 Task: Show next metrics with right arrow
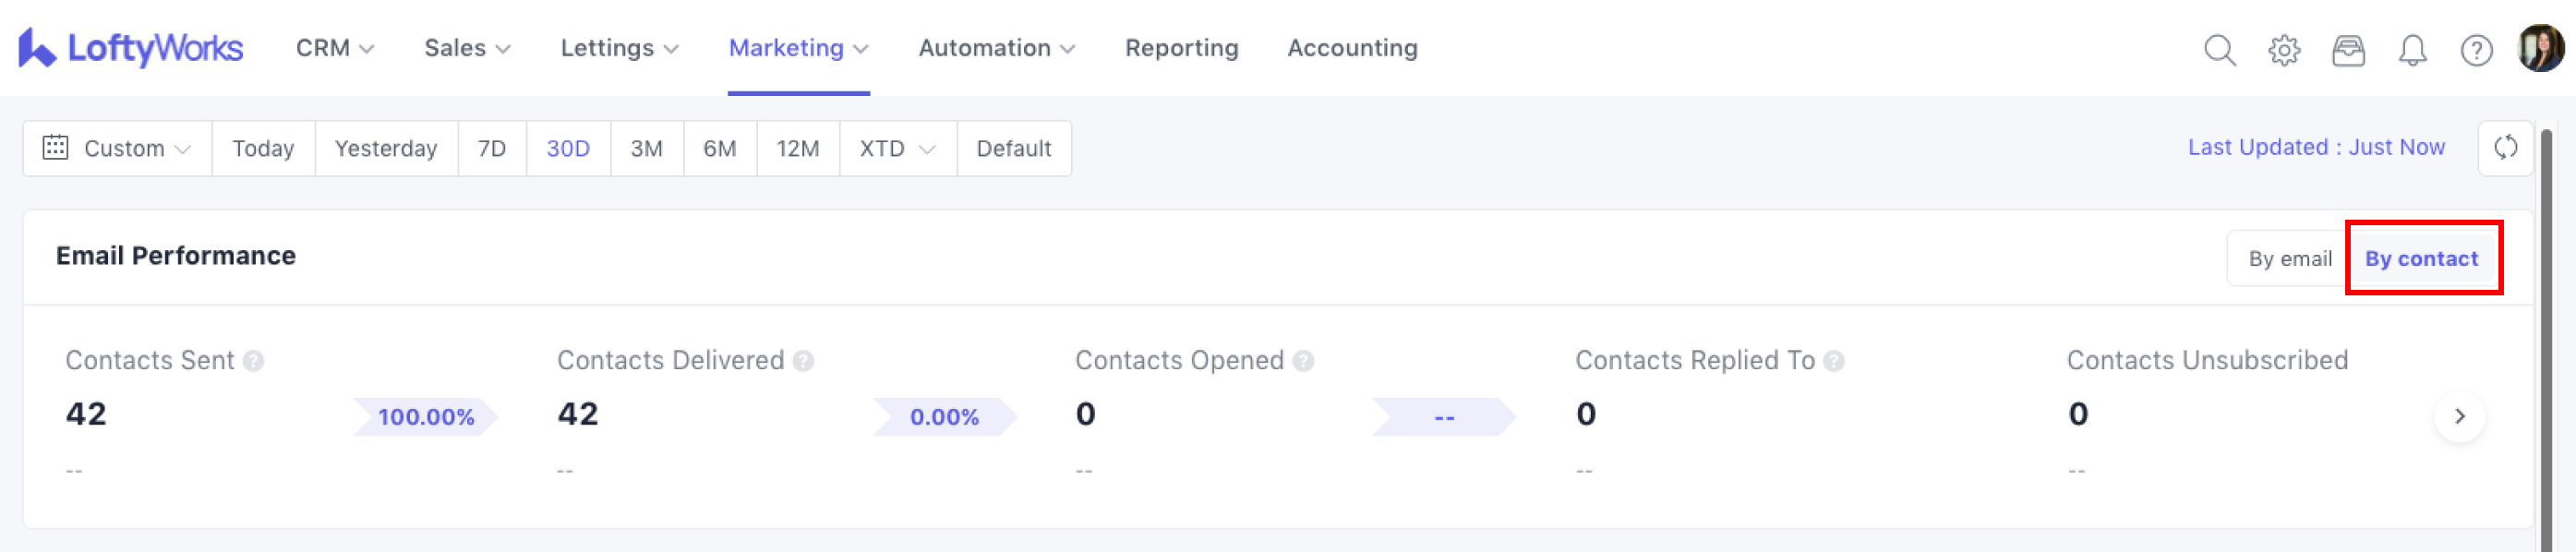2459,416
